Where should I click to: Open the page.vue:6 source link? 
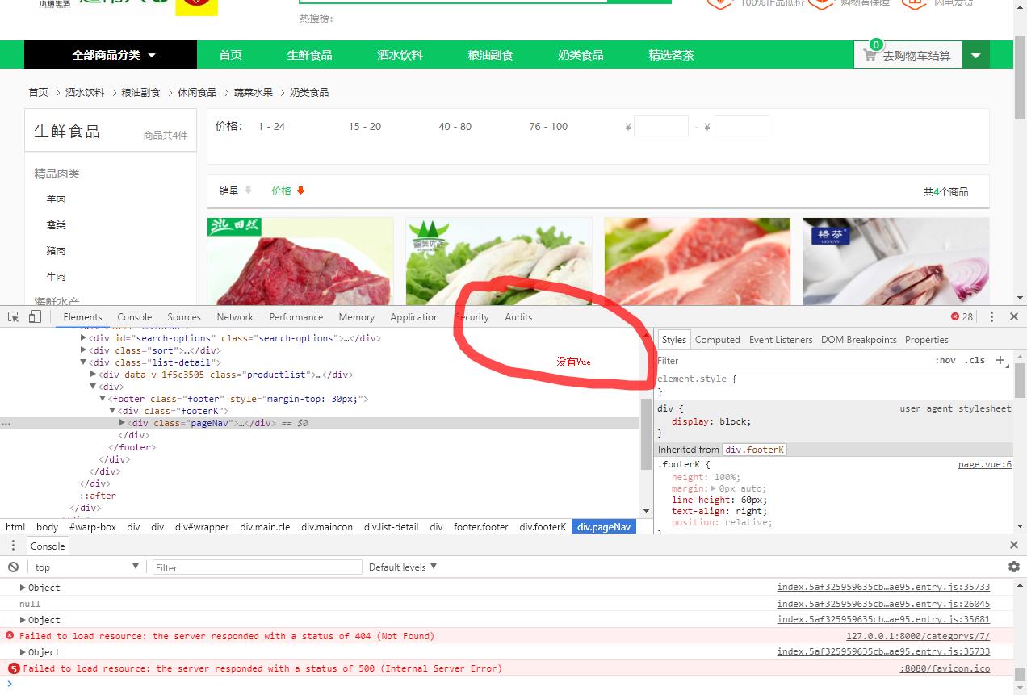(x=984, y=463)
